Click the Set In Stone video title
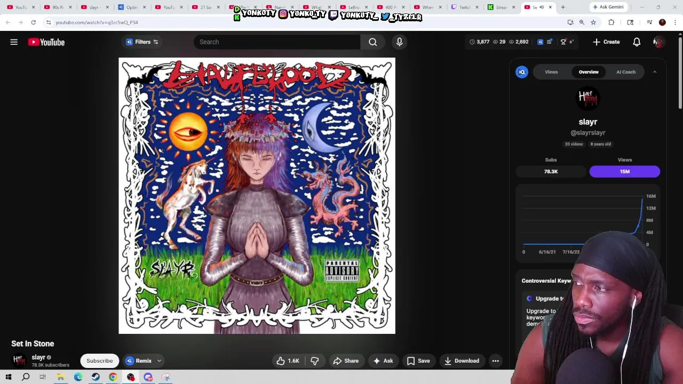The image size is (683, 384). [33, 343]
